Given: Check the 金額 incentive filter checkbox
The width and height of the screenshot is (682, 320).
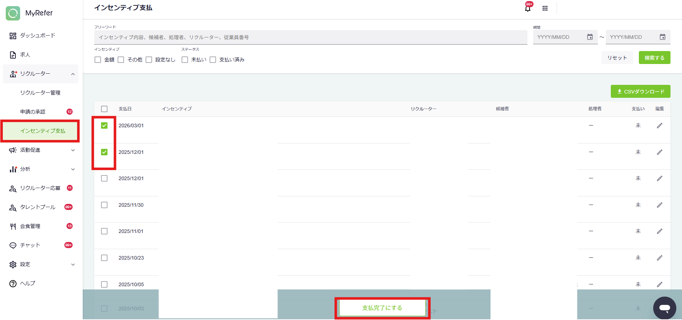Looking at the screenshot, I should click(x=98, y=60).
